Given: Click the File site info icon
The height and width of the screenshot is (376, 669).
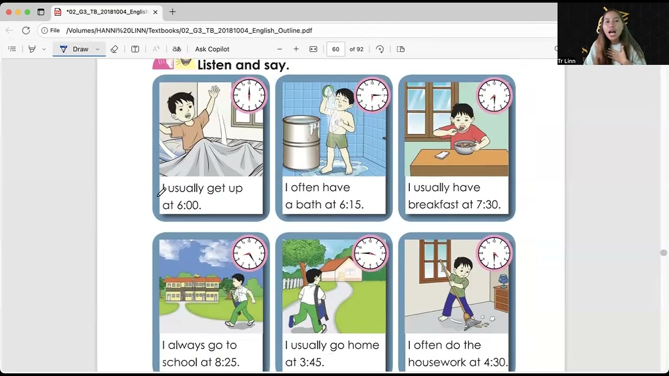Looking at the screenshot, I should pos(51,30).
